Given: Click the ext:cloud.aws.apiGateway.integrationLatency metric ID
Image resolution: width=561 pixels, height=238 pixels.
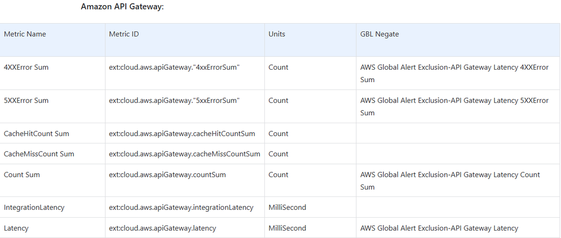Looking at the screenshot, I should (181, 208).
